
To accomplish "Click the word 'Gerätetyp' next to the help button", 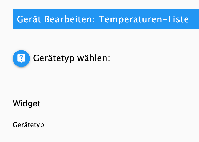I will point(54,59).
